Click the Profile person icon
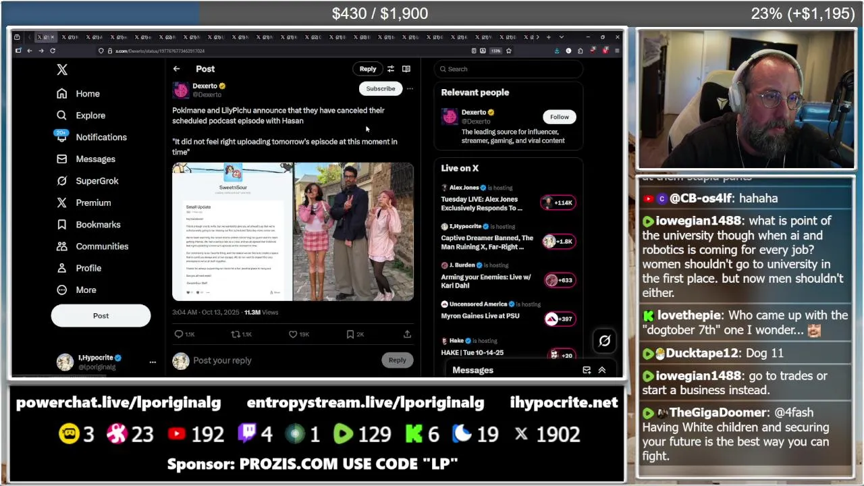This screenshot has height=486, width=864. tap(62, 268)
